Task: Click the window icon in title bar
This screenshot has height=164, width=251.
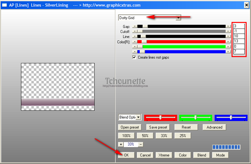Action: point(5,5)
